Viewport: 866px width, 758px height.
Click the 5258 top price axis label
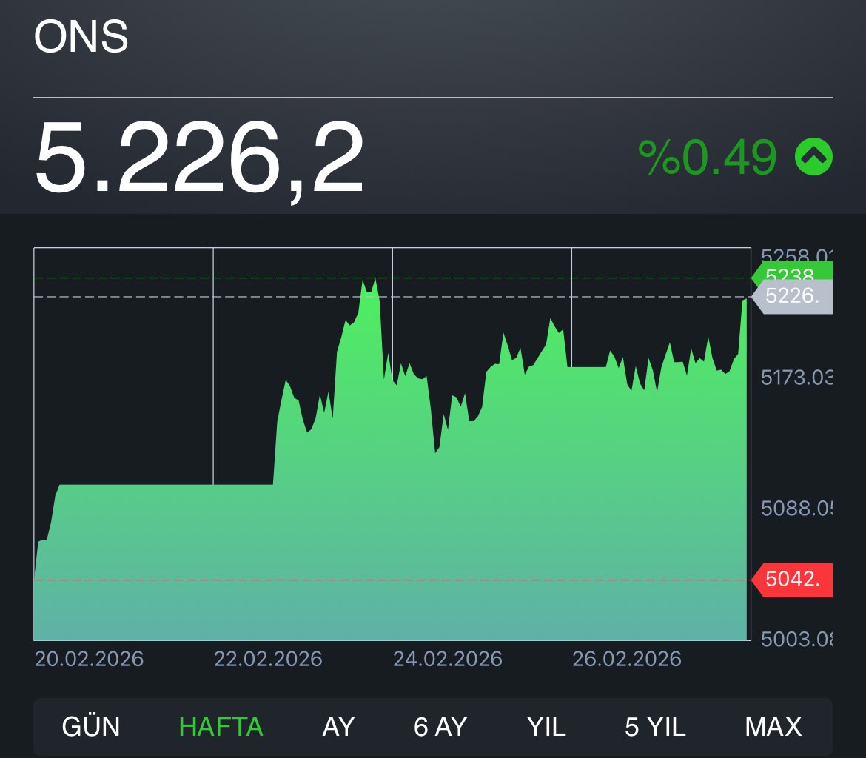796,255
